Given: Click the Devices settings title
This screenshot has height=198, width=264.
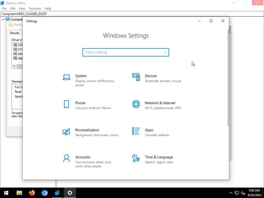Looking at the screenshot, I should 151,76.
